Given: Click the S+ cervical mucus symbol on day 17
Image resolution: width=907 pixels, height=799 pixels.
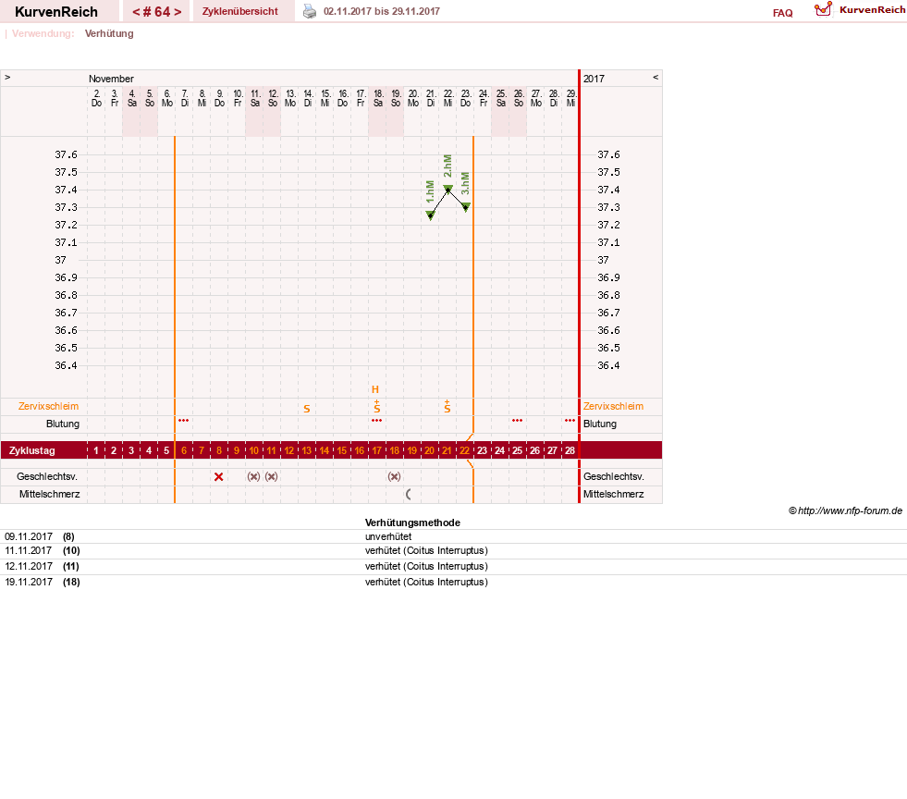Looking at the screenshot, I should tap(376, 406).
